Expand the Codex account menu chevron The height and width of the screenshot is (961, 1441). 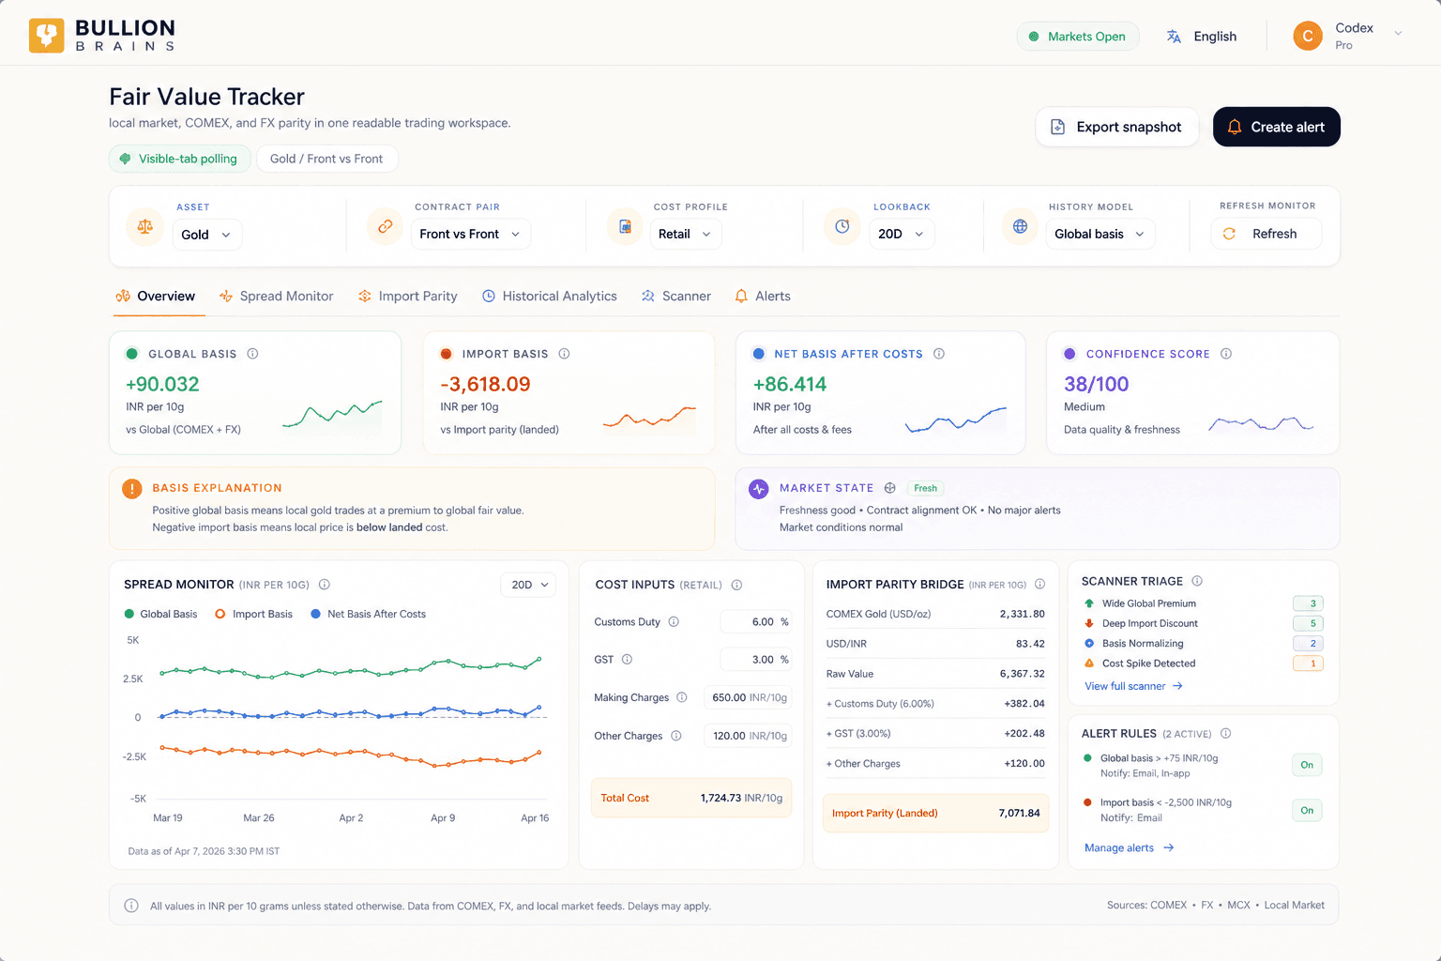click(x=1398, y=34)
